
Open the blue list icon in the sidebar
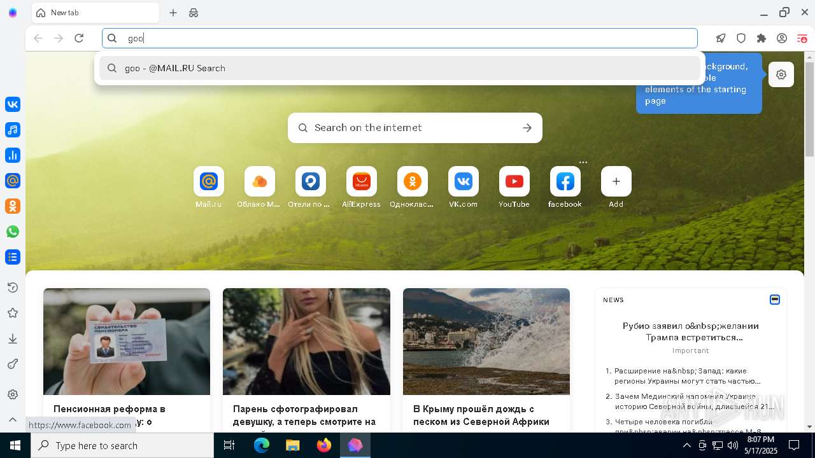point(13,257)
